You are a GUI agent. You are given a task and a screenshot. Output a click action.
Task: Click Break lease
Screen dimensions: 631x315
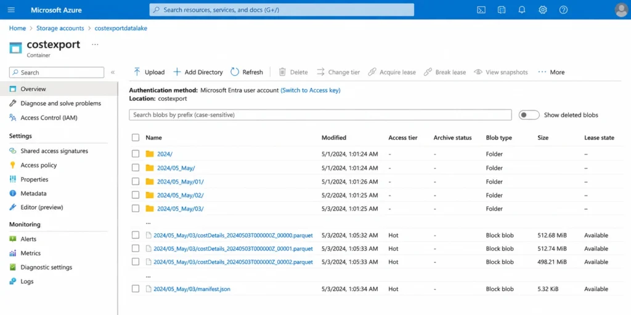coord(445,72)
